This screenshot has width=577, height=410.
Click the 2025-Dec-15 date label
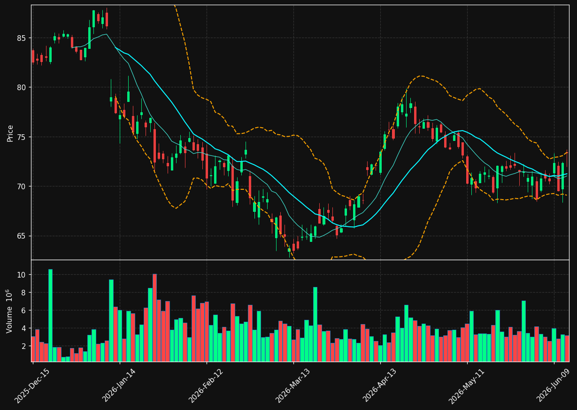pos(32,386)
